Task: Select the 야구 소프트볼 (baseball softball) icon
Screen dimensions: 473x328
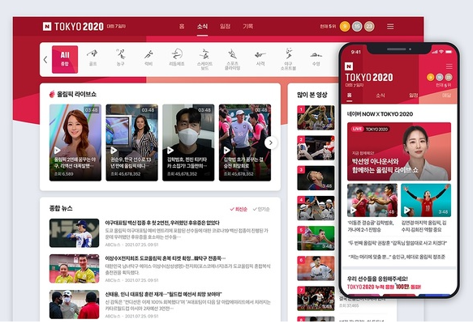Action: pos(288,59)
